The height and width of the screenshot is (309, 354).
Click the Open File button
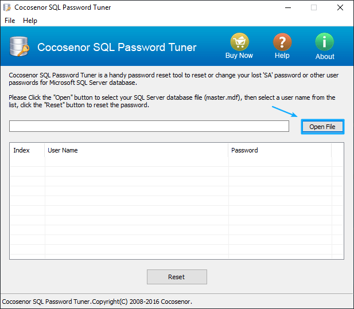(x=322, y=127)
